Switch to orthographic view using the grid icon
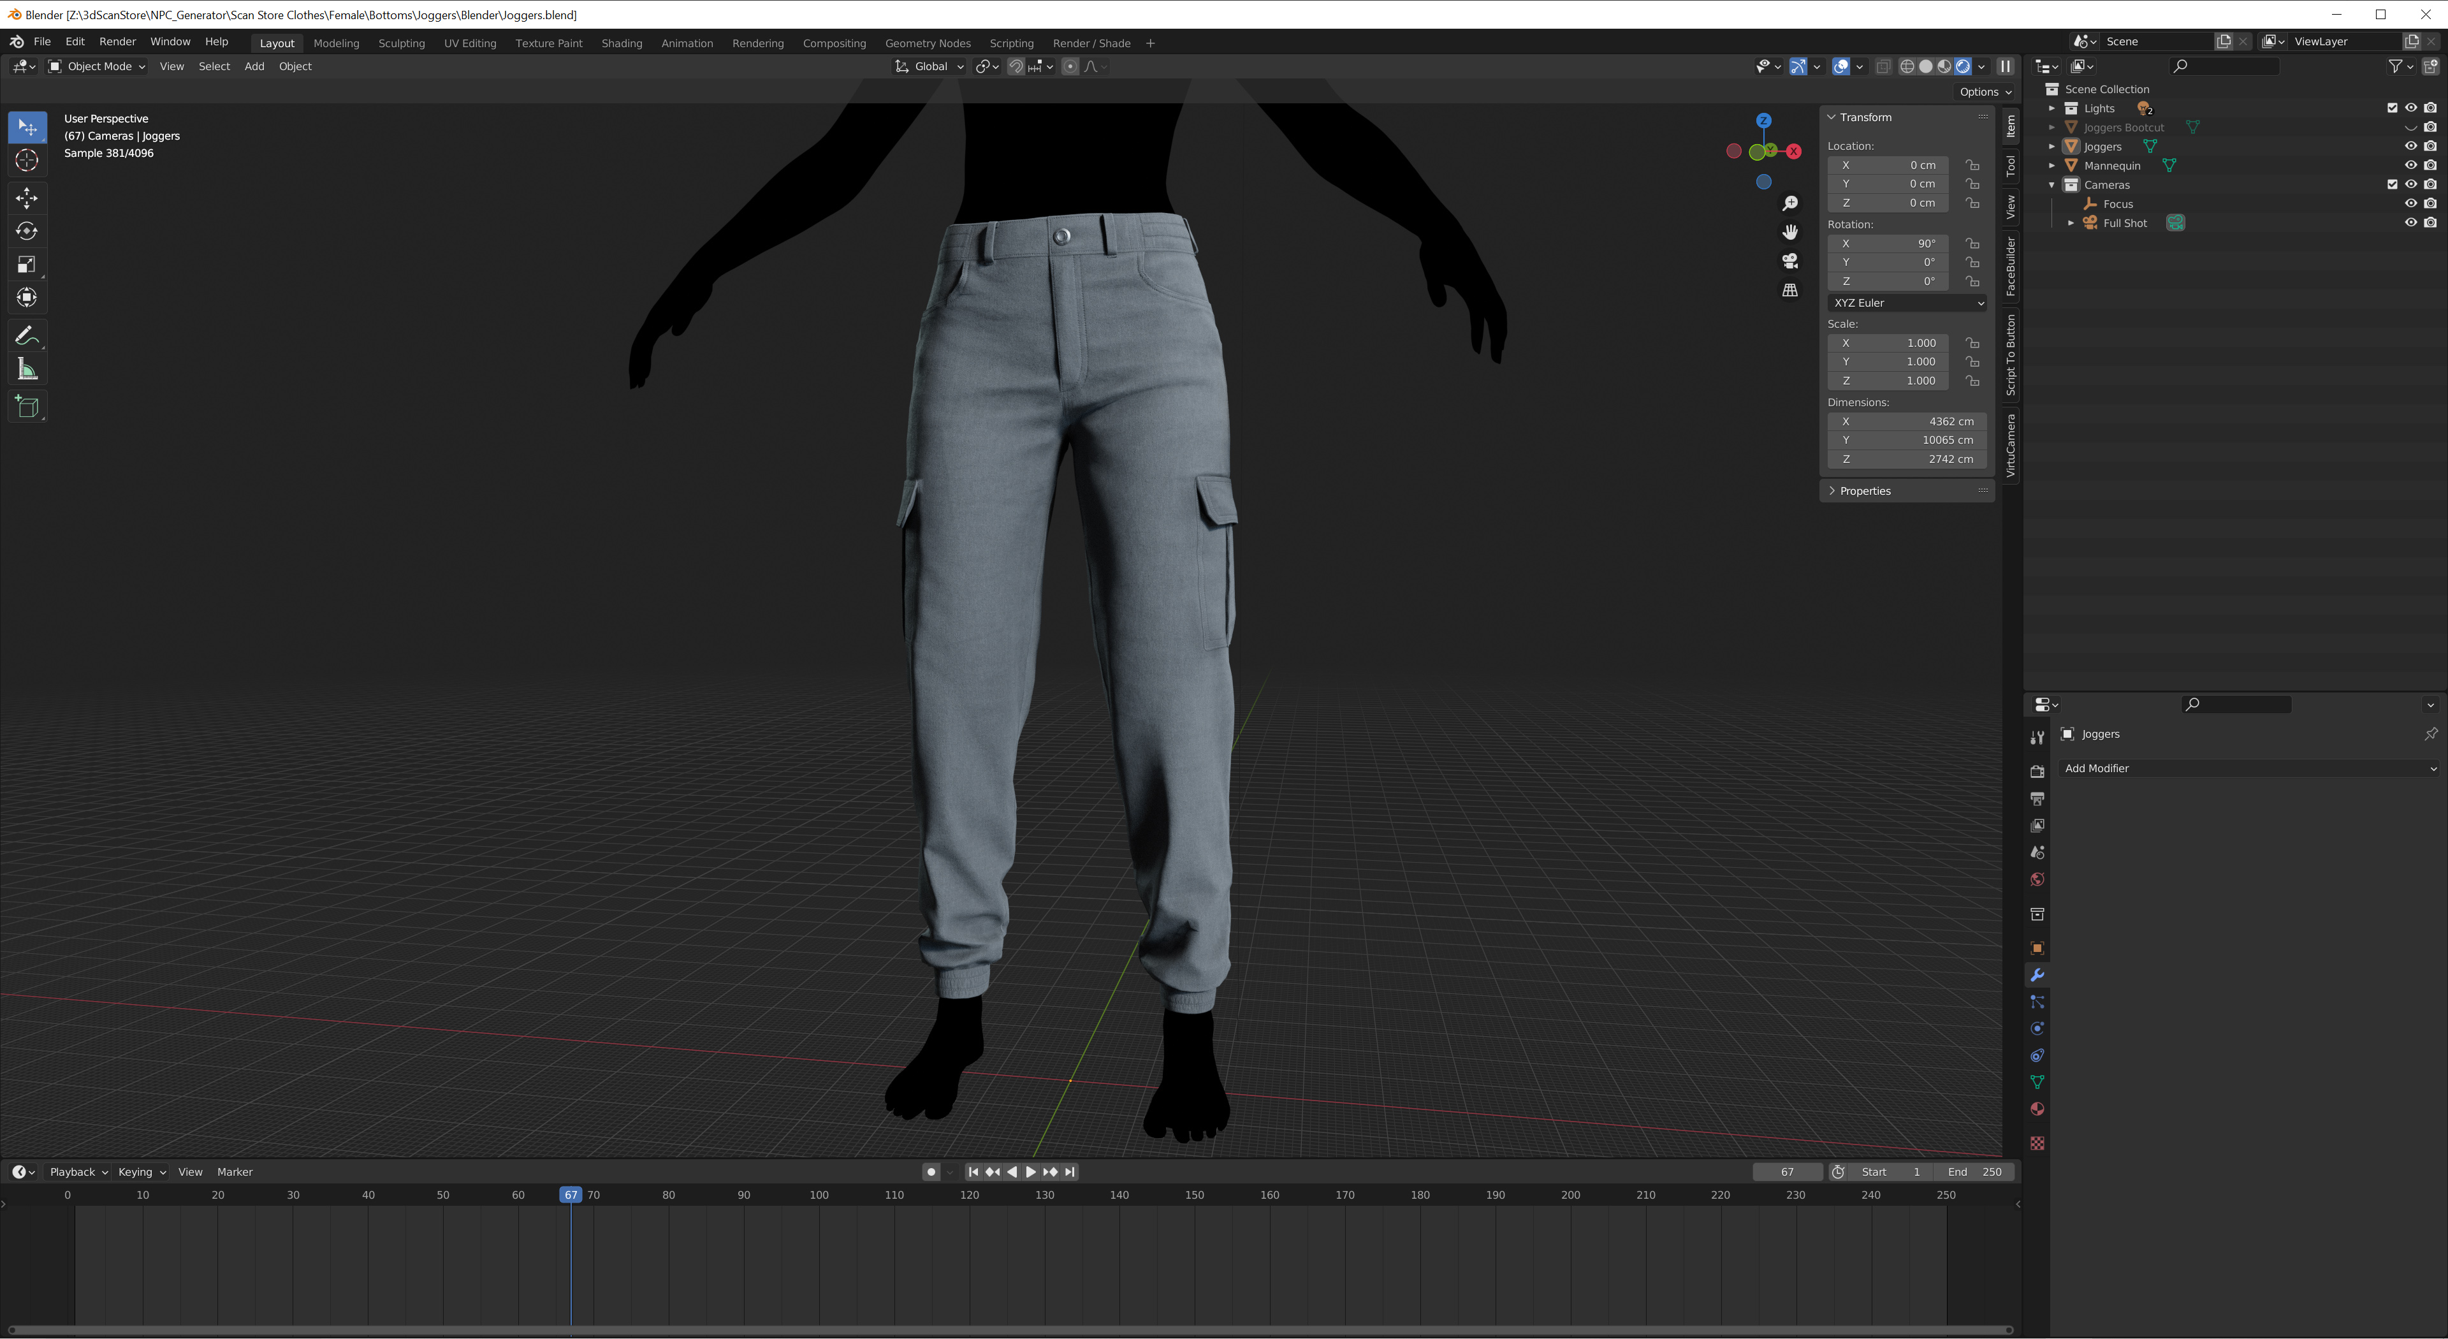 pos(1789,290)
